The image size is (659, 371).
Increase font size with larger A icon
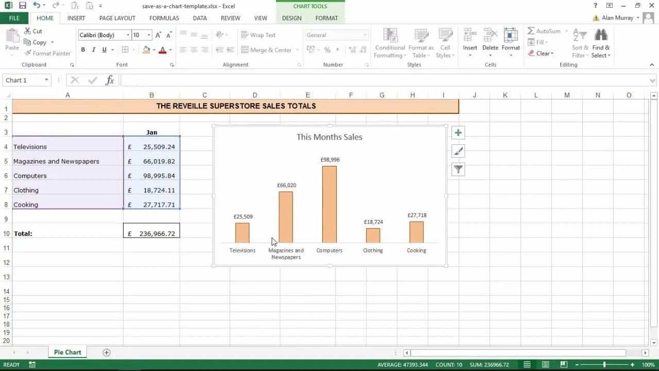coord(159,35)
